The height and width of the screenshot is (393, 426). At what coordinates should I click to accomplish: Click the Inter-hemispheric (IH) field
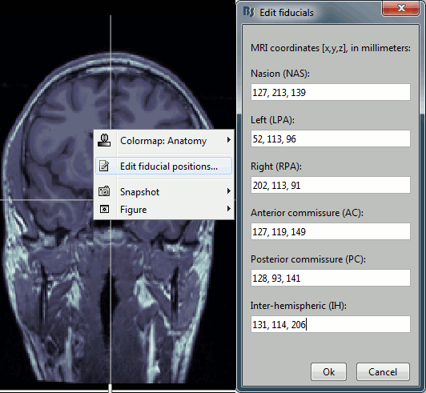(331, 324)
